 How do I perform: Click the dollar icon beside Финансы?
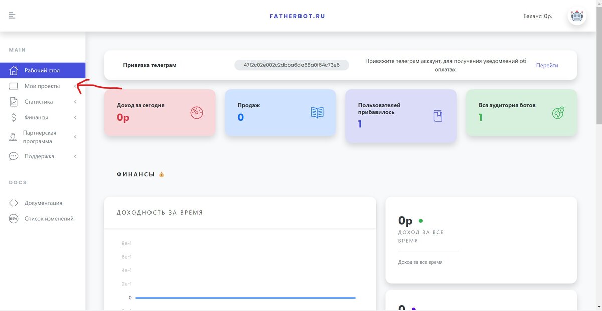[14, 118]
